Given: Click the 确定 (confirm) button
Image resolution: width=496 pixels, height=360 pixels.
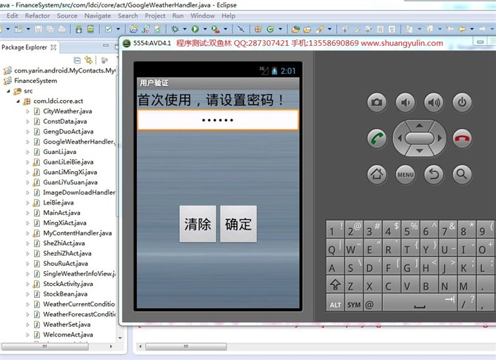Looking at the screenshot, I should click(x=238, y=224).
